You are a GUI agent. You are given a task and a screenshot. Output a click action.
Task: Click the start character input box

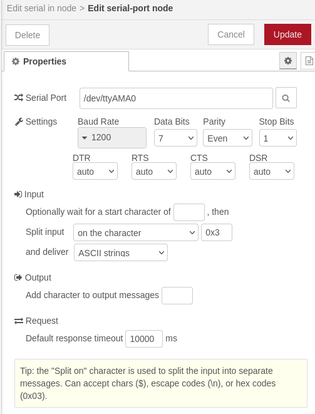click(x=189, y=212)
